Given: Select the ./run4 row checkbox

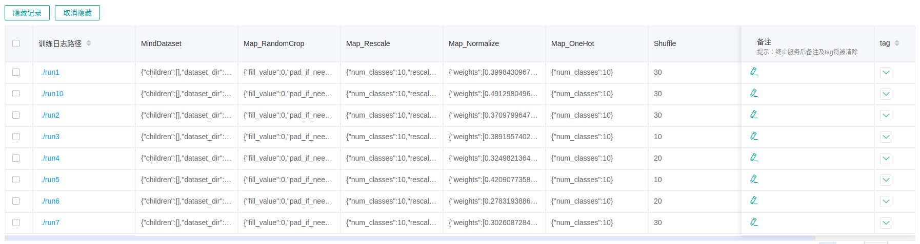Looking at the screenshot, I should 16,158.
